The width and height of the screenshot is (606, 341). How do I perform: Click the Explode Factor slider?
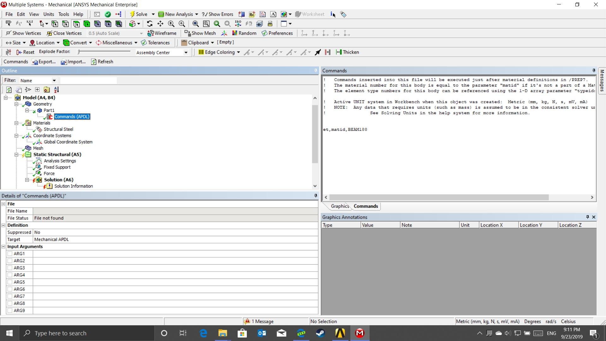pos(104,51)
